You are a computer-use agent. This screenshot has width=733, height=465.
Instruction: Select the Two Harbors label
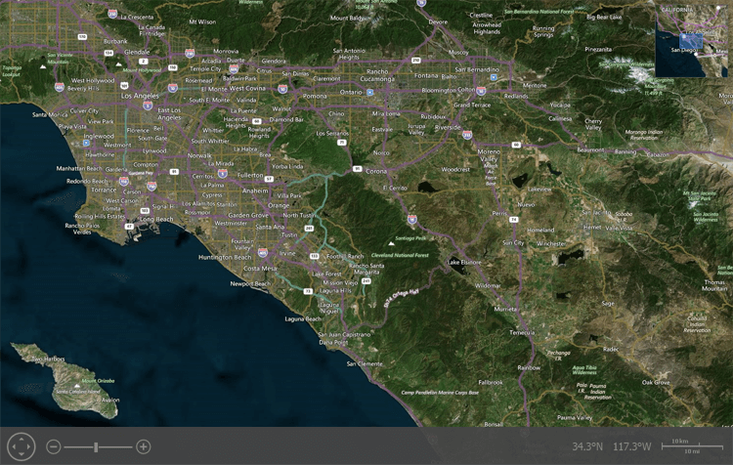48,359
